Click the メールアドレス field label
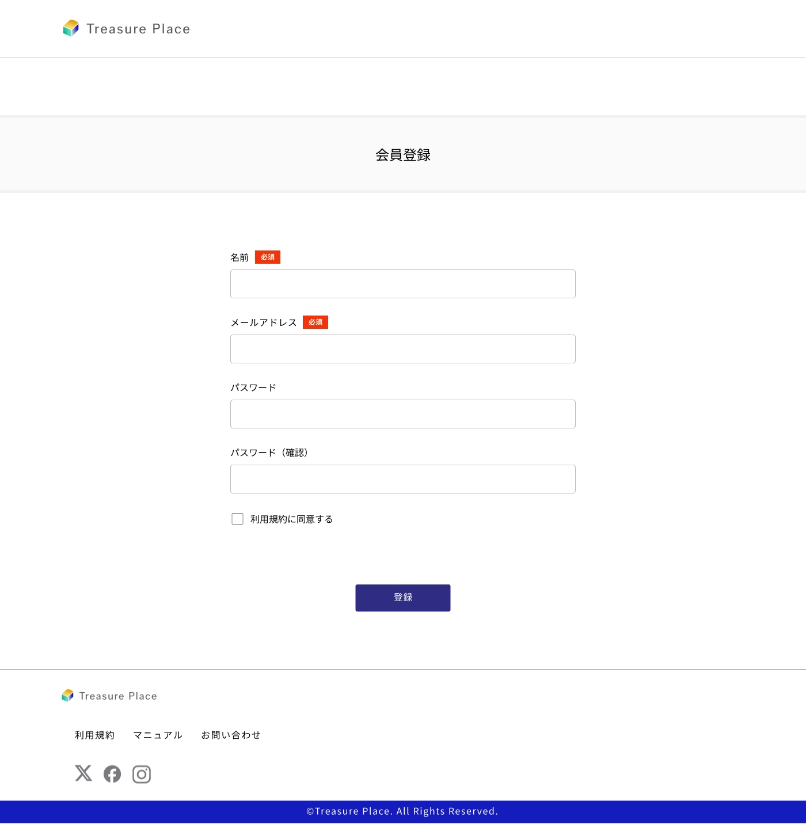This screenshot has width=806, height=824. coord(264,322)
